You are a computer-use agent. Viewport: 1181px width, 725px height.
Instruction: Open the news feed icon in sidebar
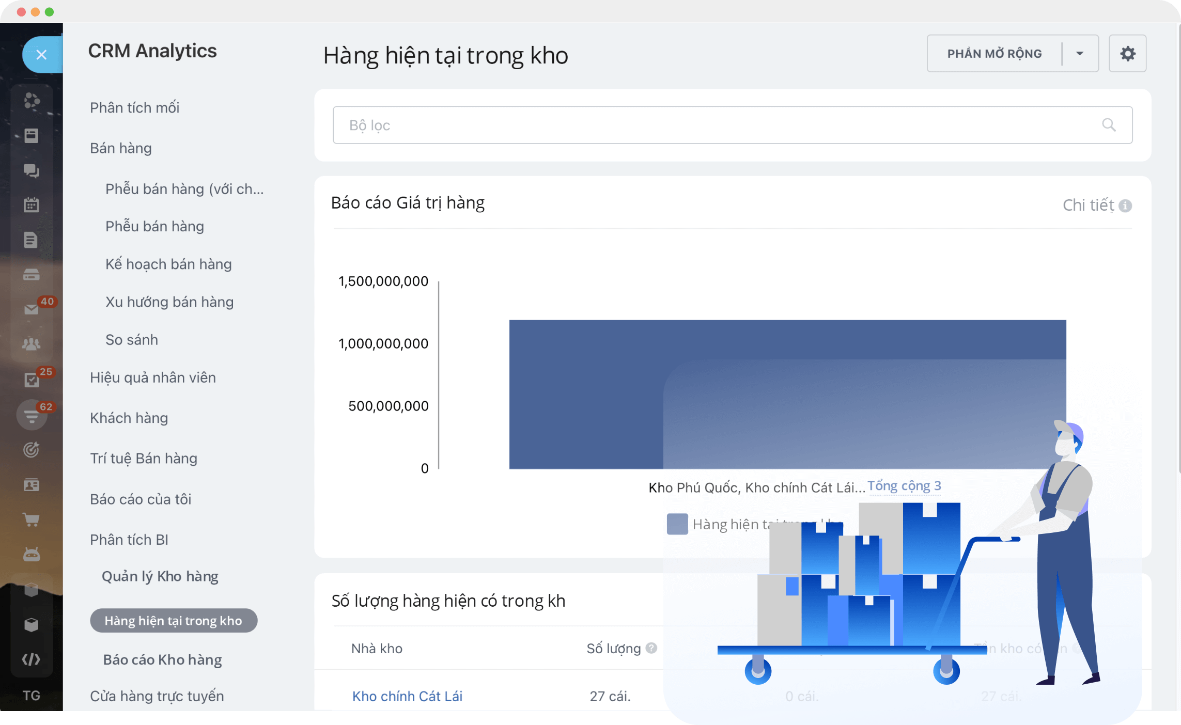tap(32, 136)
